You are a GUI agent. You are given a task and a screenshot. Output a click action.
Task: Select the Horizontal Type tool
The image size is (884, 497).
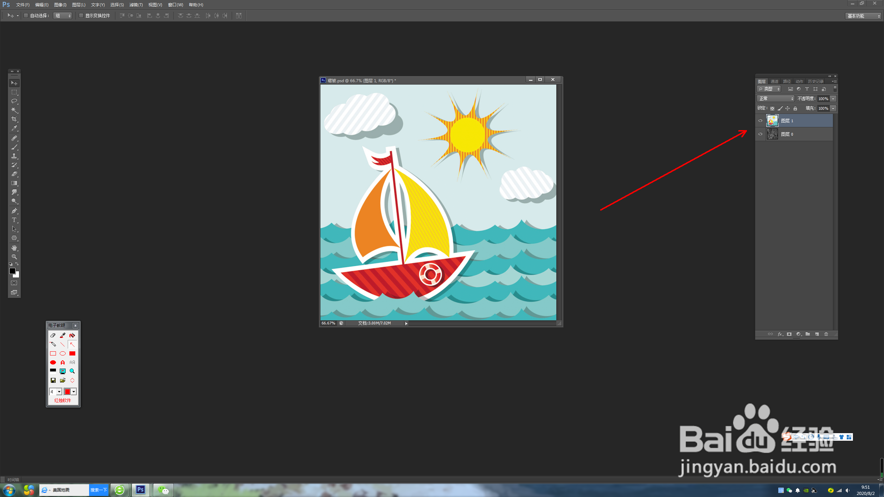[x=14, y=220]
